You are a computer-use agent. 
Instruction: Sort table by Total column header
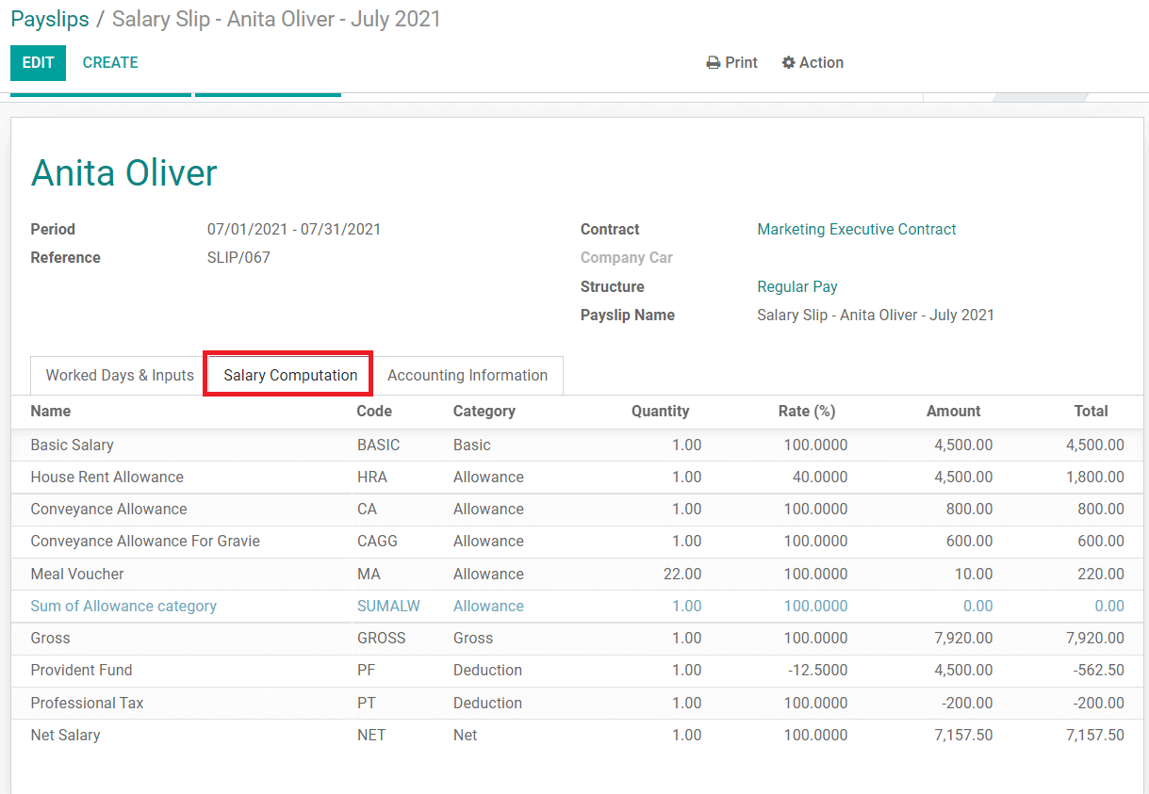[x=1091, y=411]
